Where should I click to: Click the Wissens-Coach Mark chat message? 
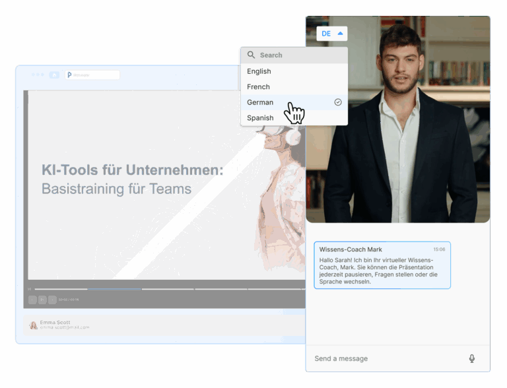(x=382, y=265)
